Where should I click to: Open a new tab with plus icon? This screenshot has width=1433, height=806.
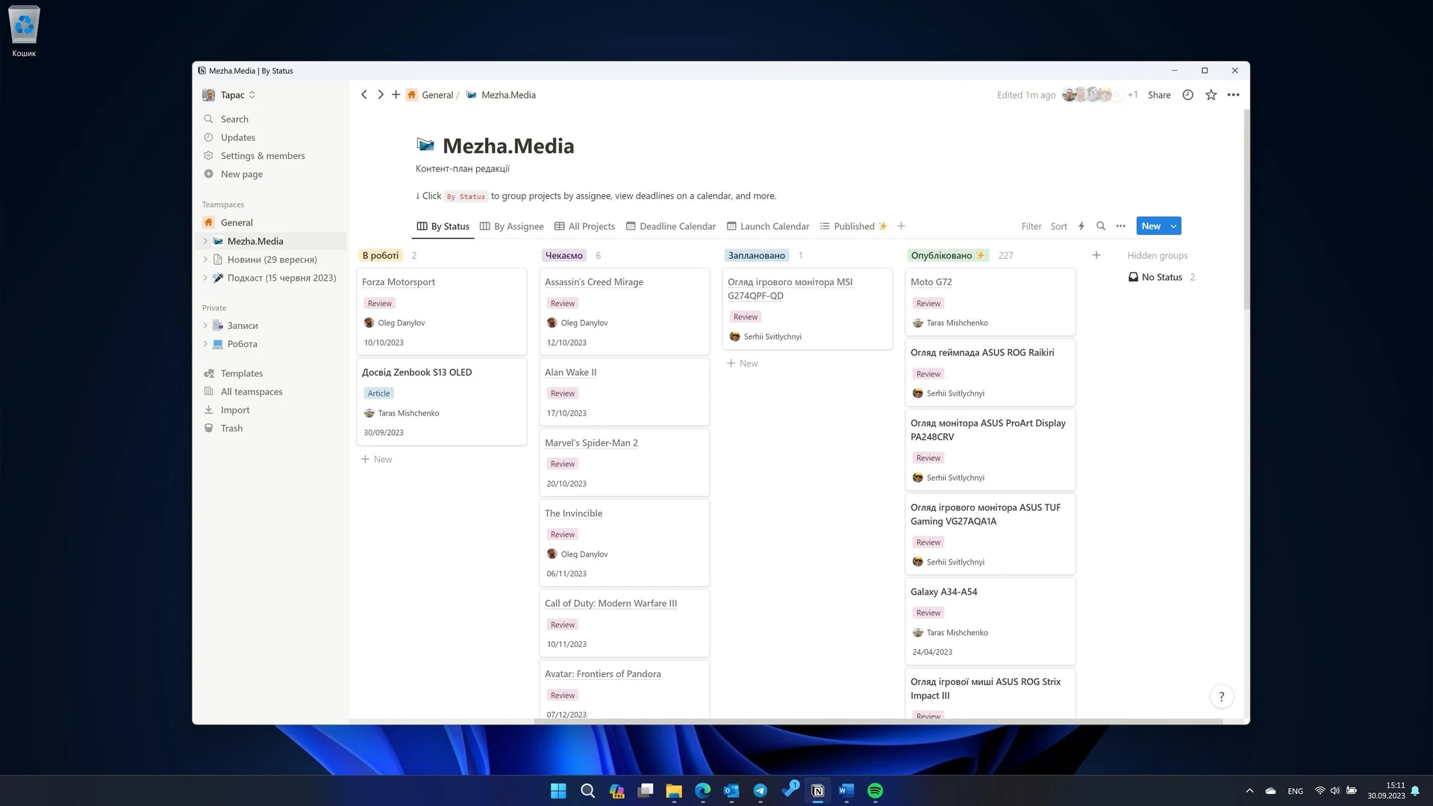(396, 95)
